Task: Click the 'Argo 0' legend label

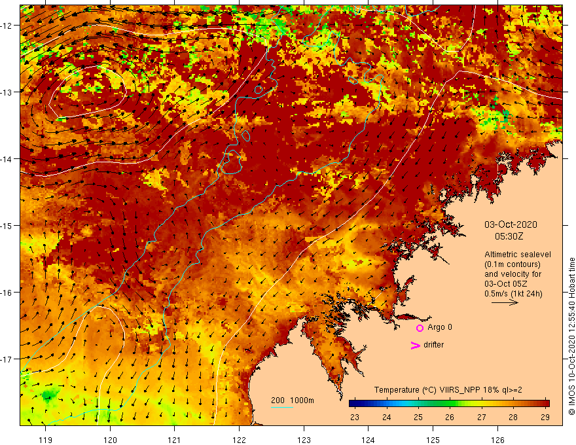Action: [x=440, y=327]
